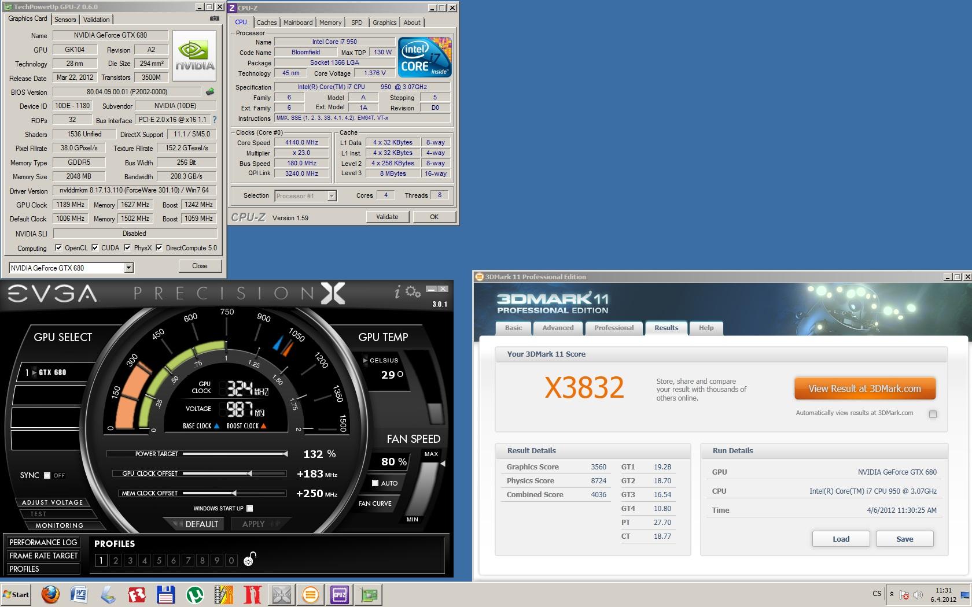Open the FAN CURVE settings

(375, 504)
